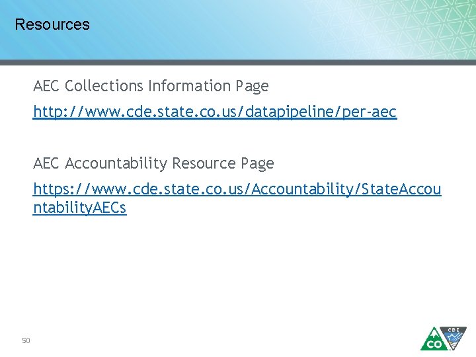The width and height of the screenshot is (476, 357).
Task: Open the datapipeline/per-aec hyperlink
Action: pos(215,112)
